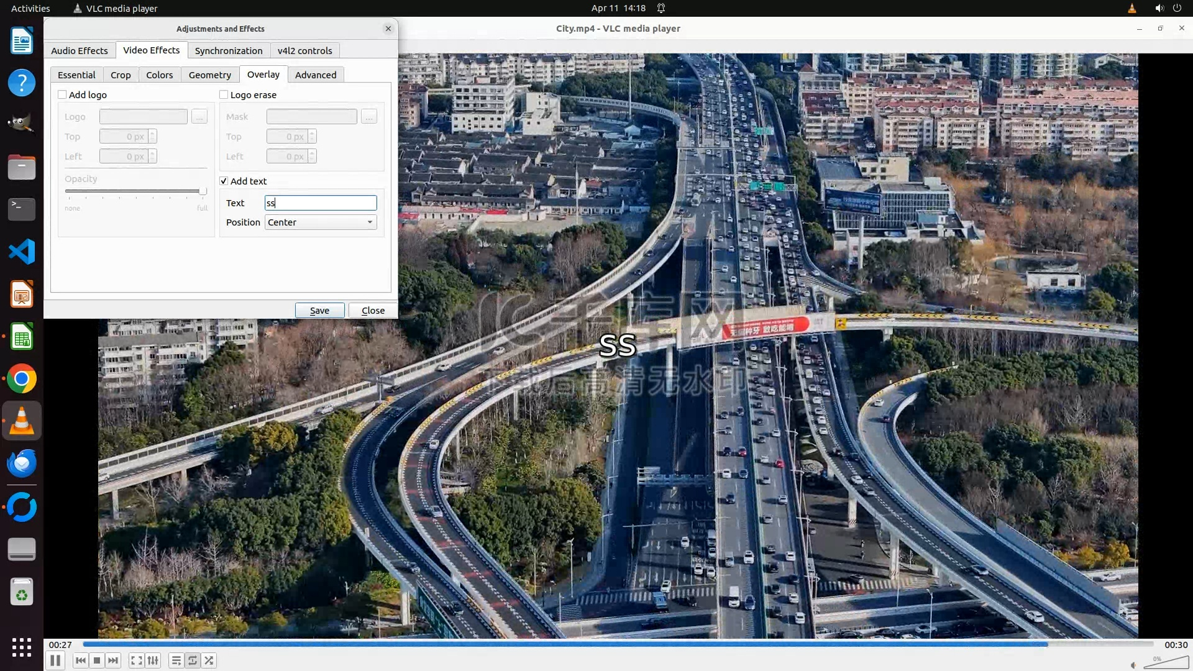
Task: Show the playlist view
Action: click(176, 660)
